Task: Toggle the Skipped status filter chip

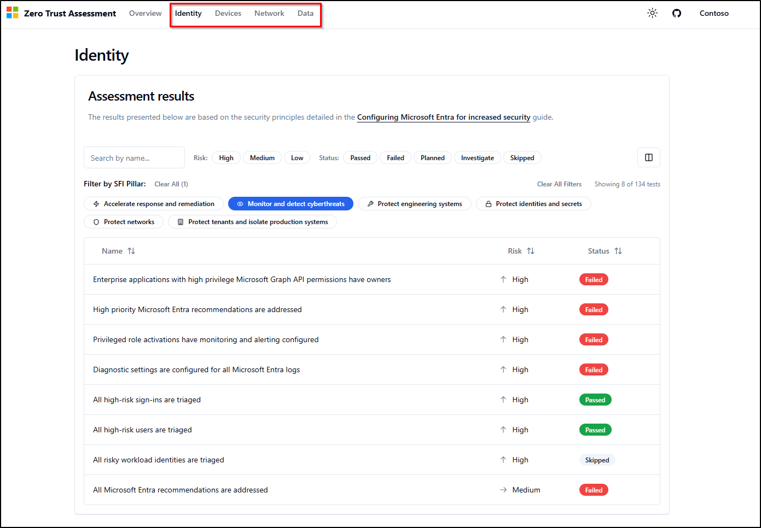Action: [522, 158]
